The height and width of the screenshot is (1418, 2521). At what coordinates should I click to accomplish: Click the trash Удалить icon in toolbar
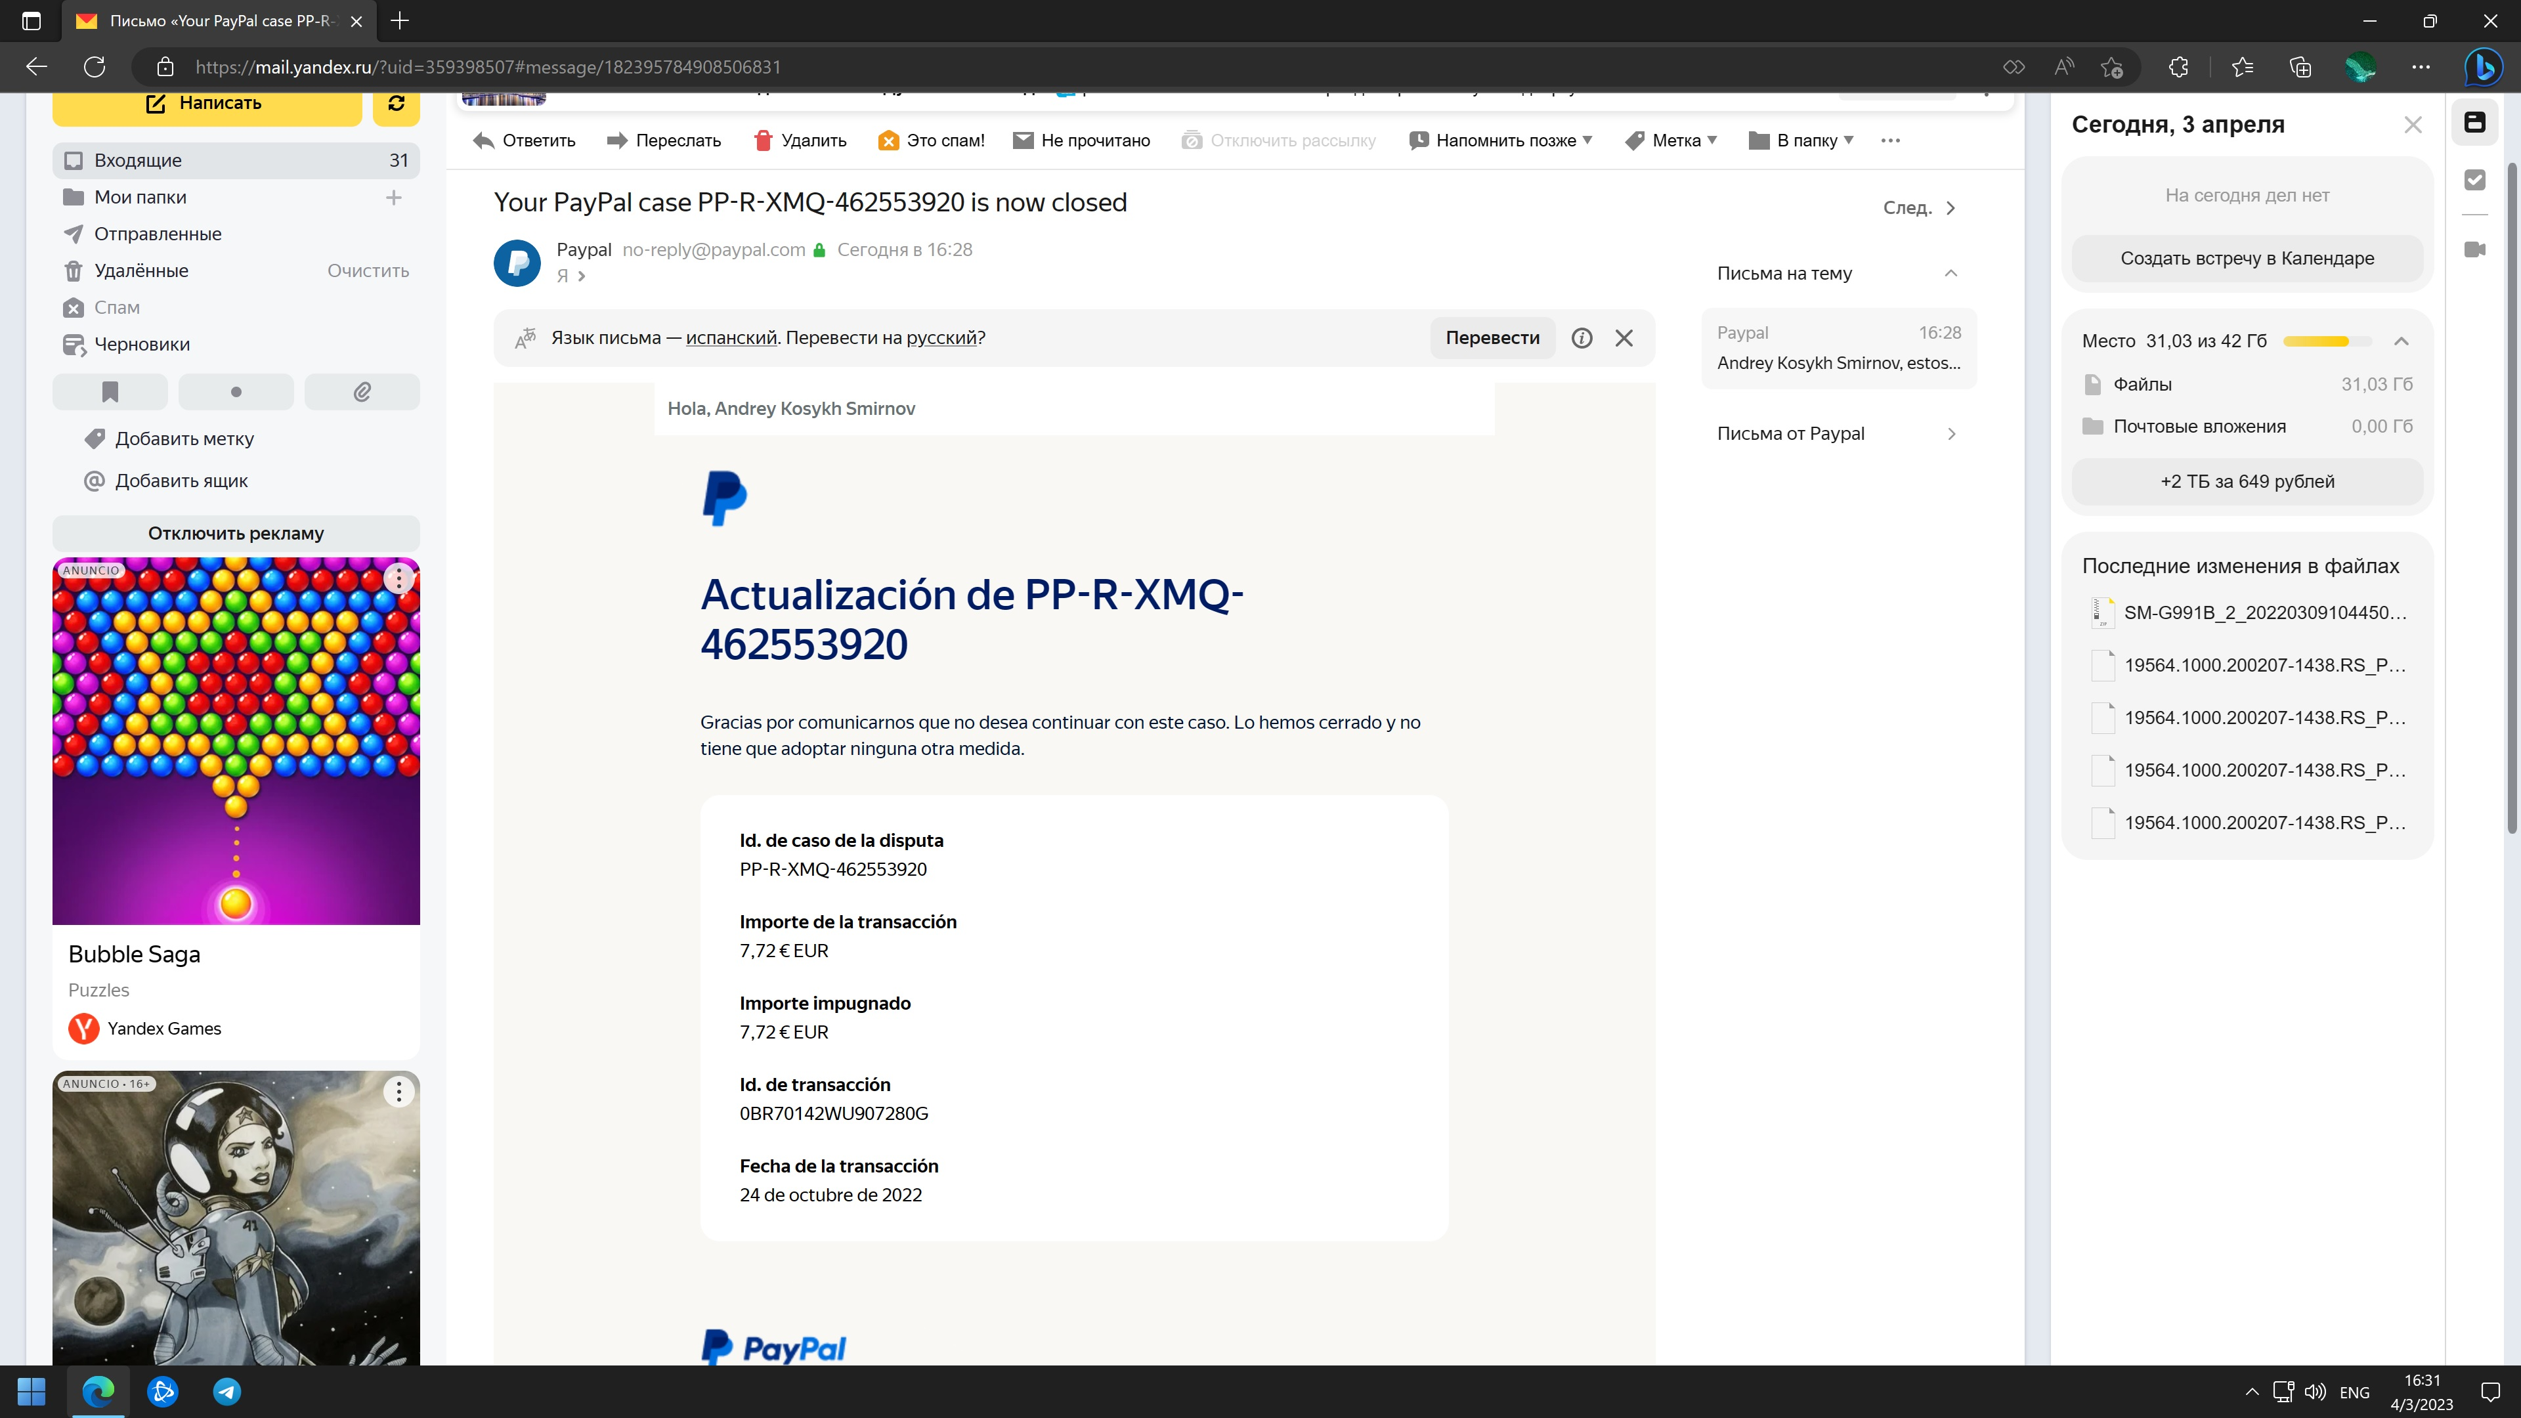click(764, 141)
